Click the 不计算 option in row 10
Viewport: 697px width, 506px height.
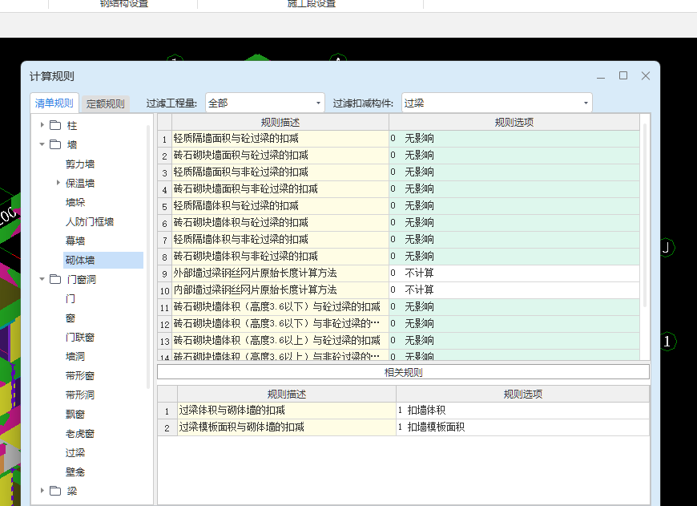pos(514,290)
